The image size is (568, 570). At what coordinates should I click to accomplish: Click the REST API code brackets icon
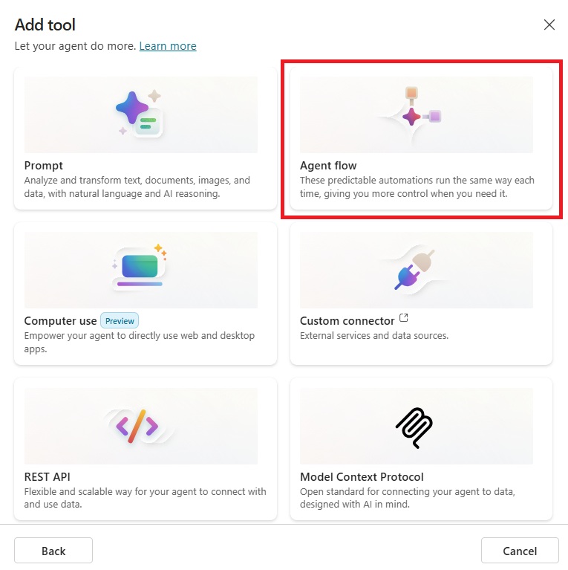(137, 426)
